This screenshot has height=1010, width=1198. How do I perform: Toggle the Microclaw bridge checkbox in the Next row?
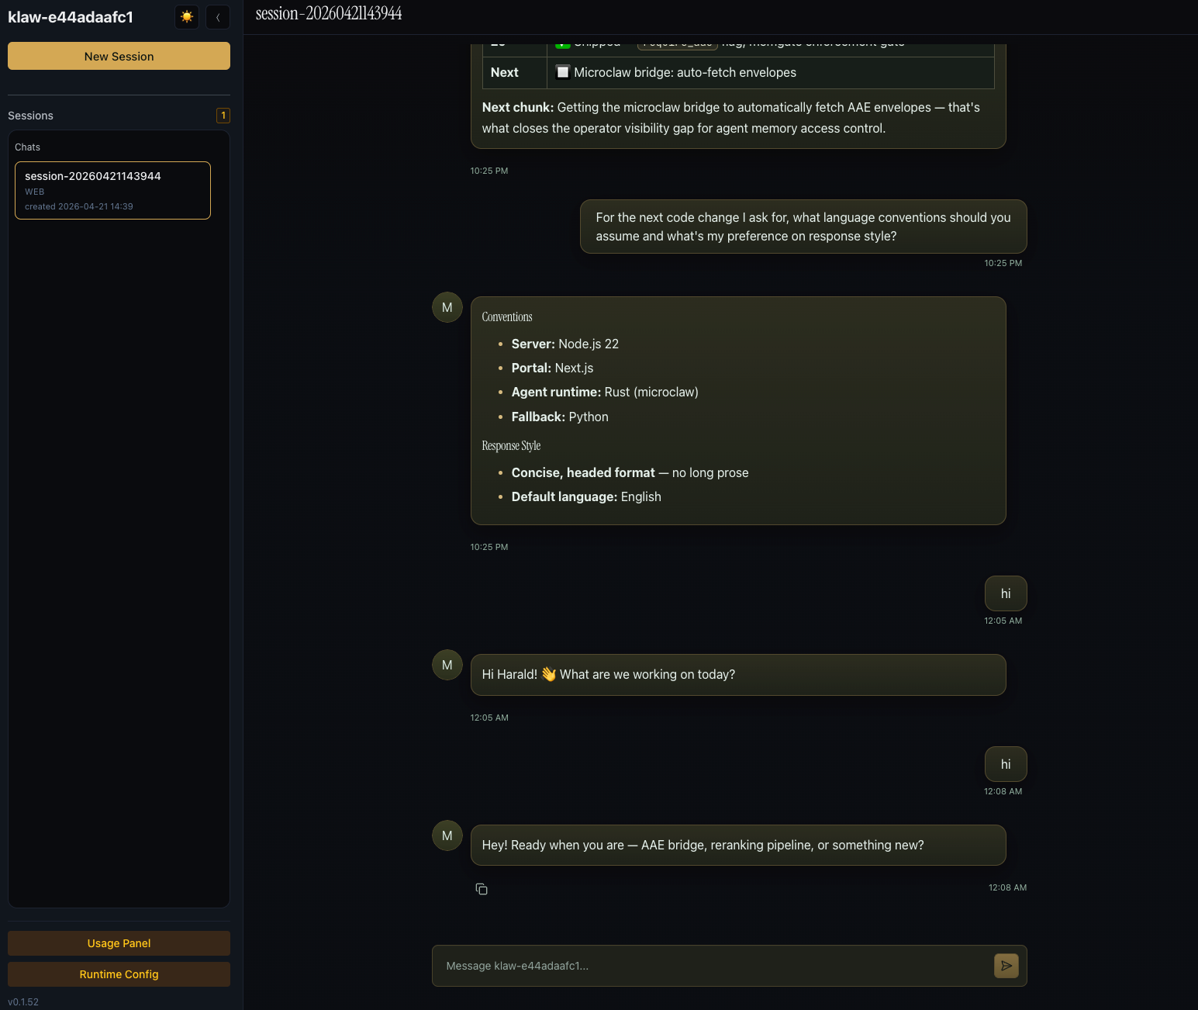coord(563,71)
